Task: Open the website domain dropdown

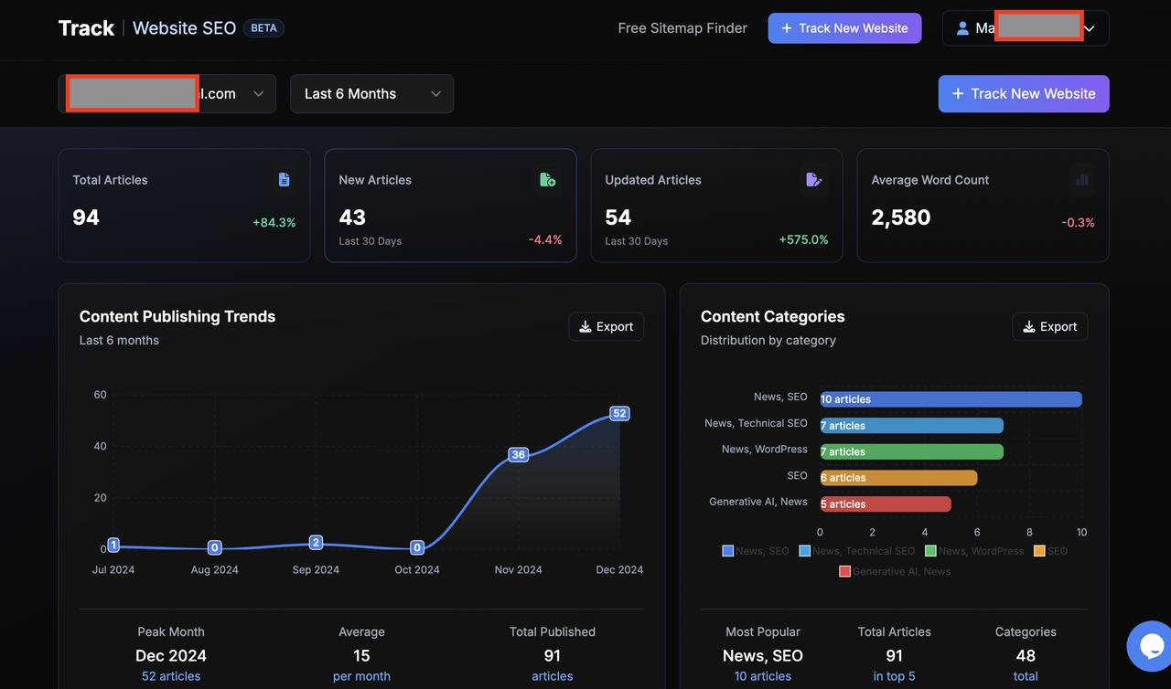Action: [167, 94]
